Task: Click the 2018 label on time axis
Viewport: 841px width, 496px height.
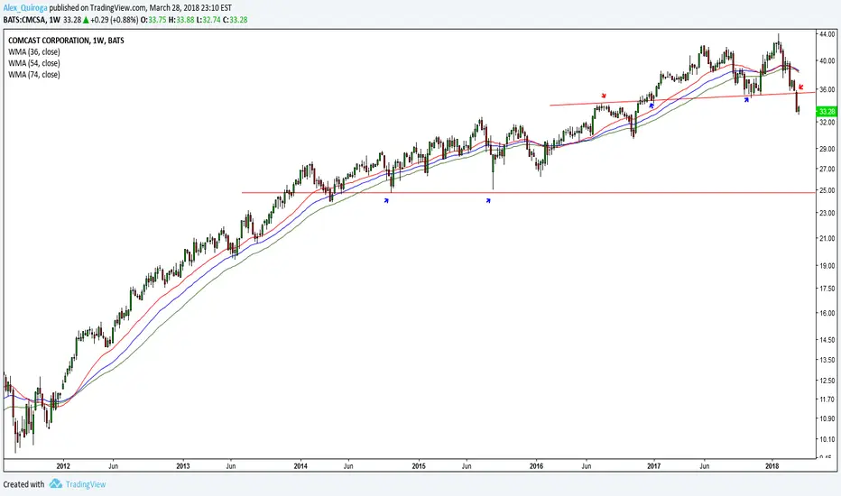Action: [772, 466]
